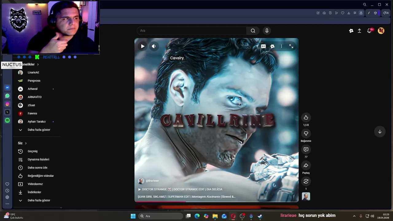Go to the next Short

380,132
